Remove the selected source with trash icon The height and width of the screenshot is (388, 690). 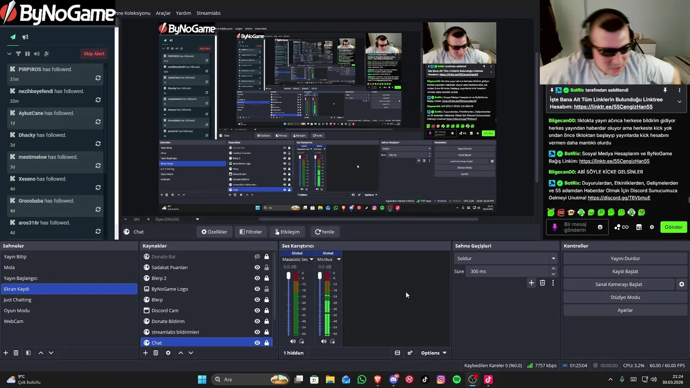tap(156, 353)
